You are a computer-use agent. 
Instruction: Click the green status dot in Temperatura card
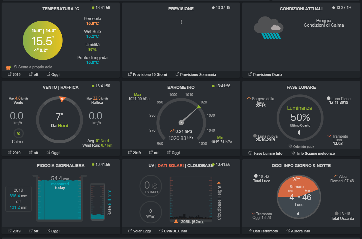point(93,8)
